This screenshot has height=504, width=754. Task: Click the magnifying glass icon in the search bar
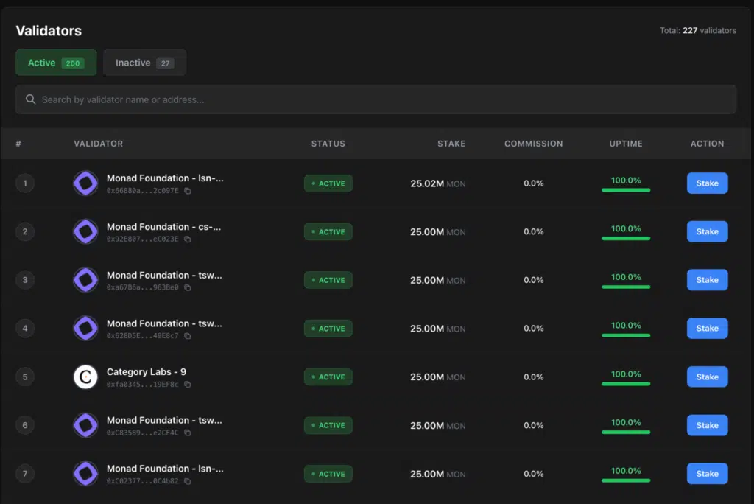(x=30, y=99)
